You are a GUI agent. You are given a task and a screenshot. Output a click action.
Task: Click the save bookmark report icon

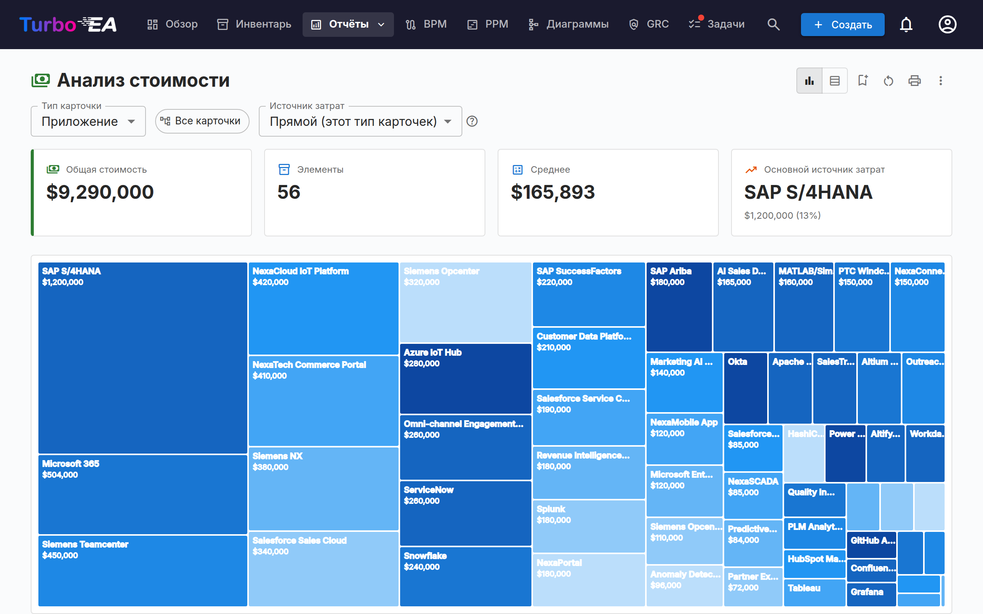coord(863,81)
